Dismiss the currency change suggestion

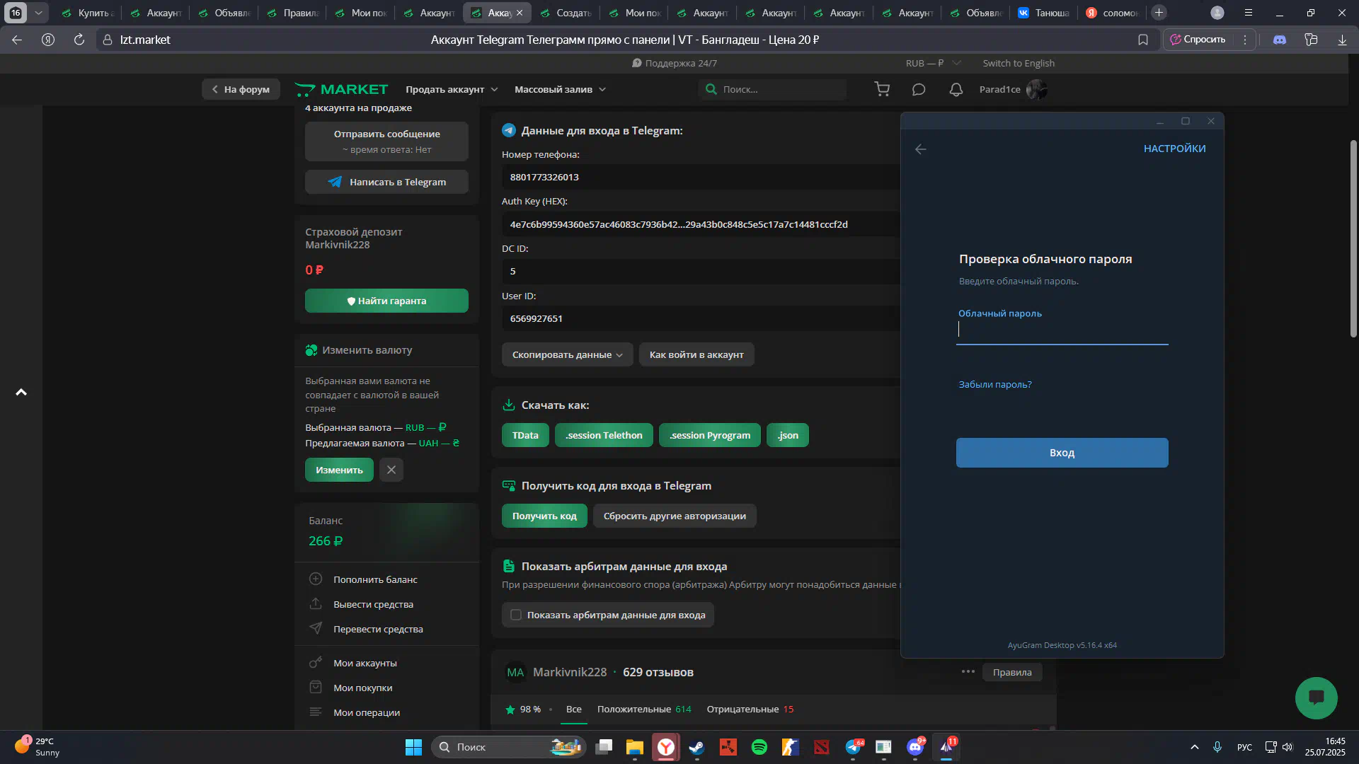391,470
